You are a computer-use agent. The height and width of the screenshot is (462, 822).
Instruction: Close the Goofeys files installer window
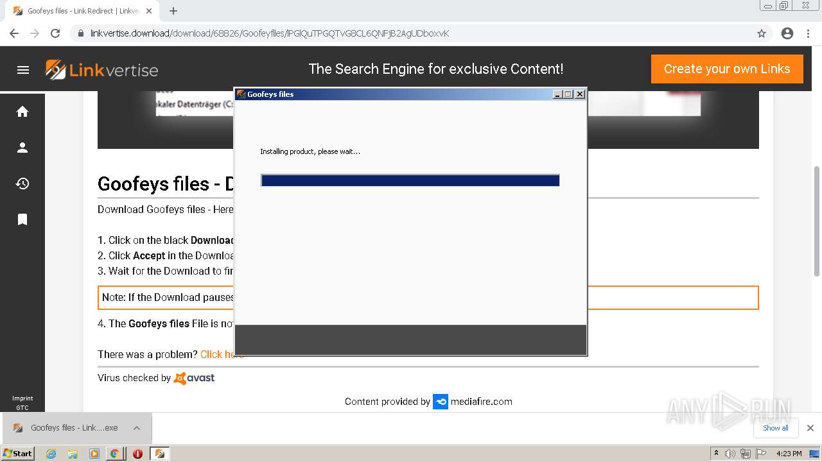580,94
